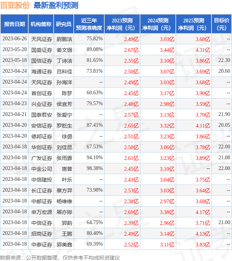This screenshot has width=232, height=261.
Task: Click the date 2023-05-20
Action: [15, 50]
